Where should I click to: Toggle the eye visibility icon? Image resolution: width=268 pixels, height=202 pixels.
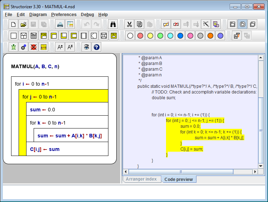[87, 47]
